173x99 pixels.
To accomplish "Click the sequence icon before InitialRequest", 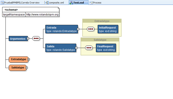I will pyautogui.click(x=91, y=29).
